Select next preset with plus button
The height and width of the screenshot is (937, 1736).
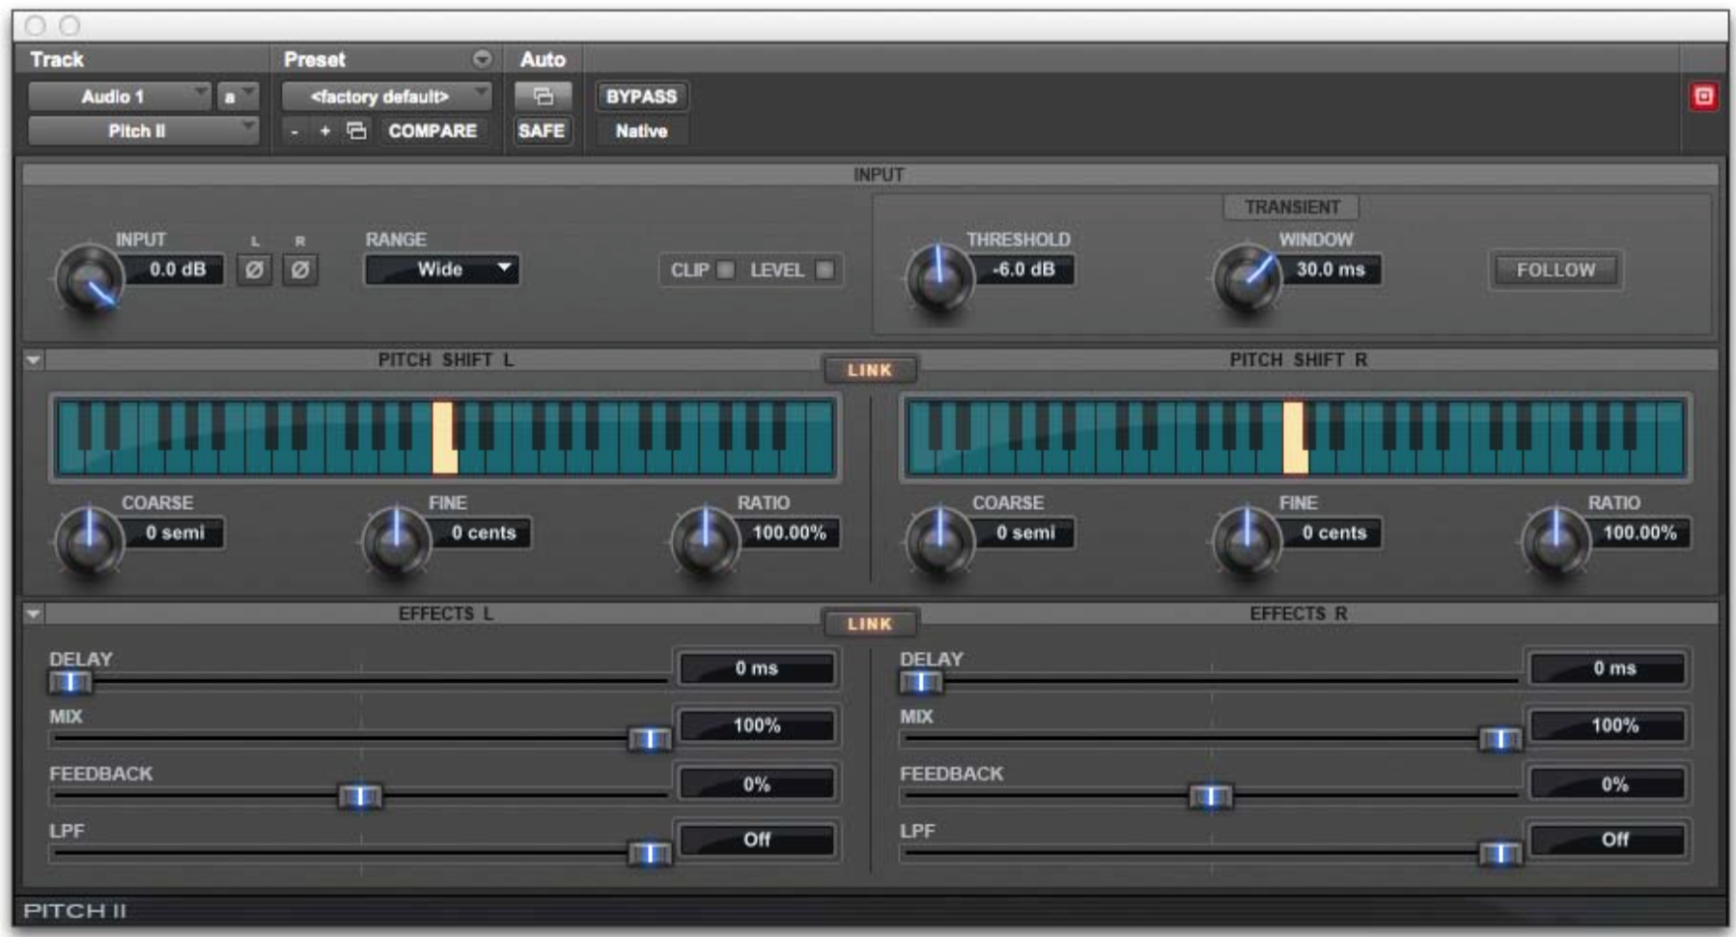[x=325, y=130]
